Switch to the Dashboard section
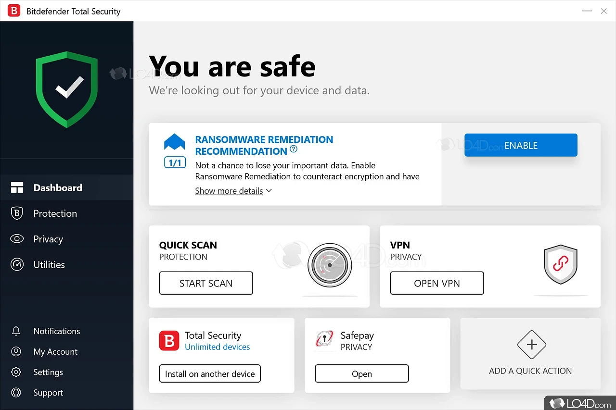 (57, 187)
